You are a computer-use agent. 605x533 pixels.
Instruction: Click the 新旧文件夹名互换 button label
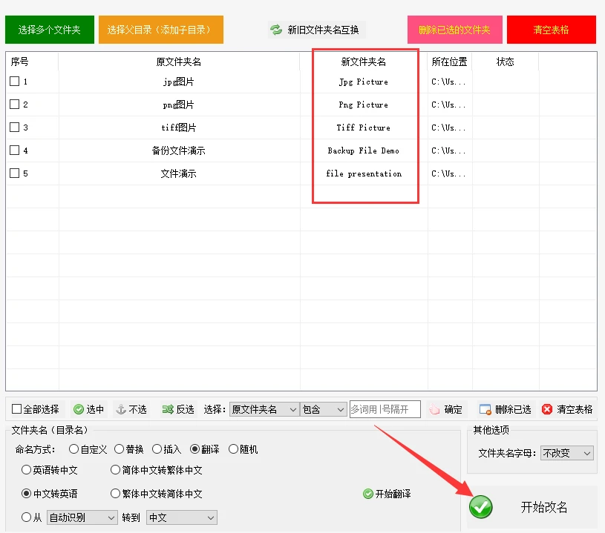(324, 30)
